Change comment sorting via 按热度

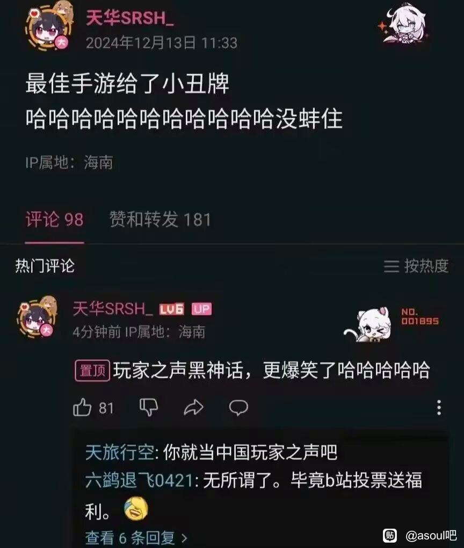click(x=416, y=266)
